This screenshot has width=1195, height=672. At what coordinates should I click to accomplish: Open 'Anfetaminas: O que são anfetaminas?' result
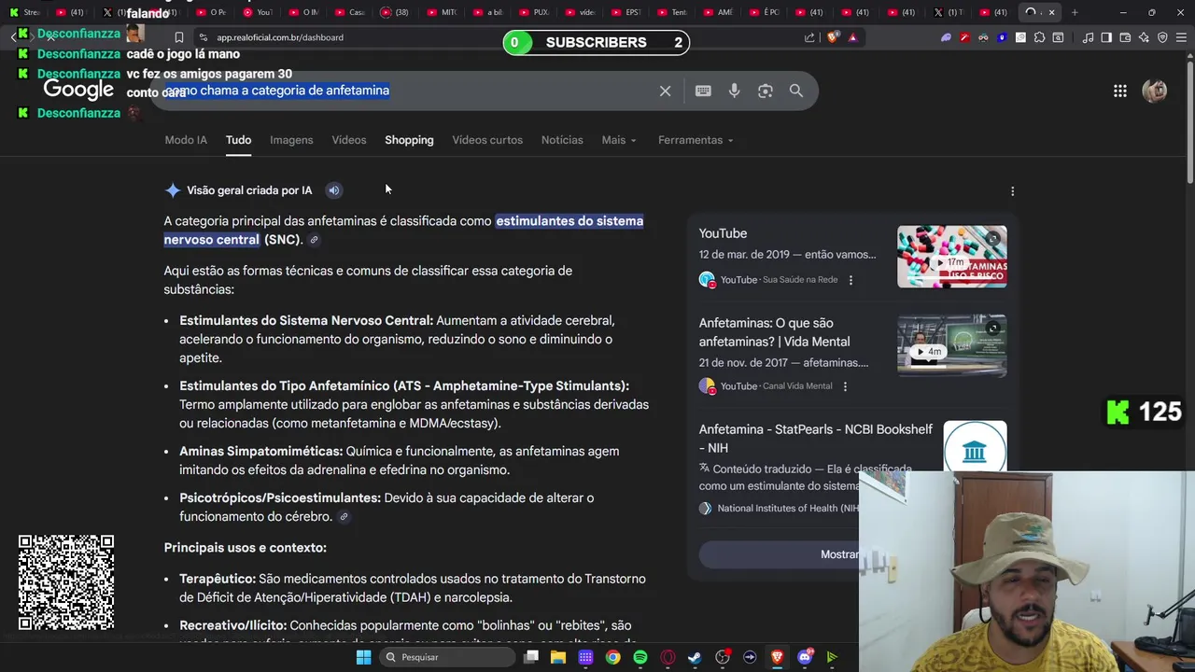[775, 332]
